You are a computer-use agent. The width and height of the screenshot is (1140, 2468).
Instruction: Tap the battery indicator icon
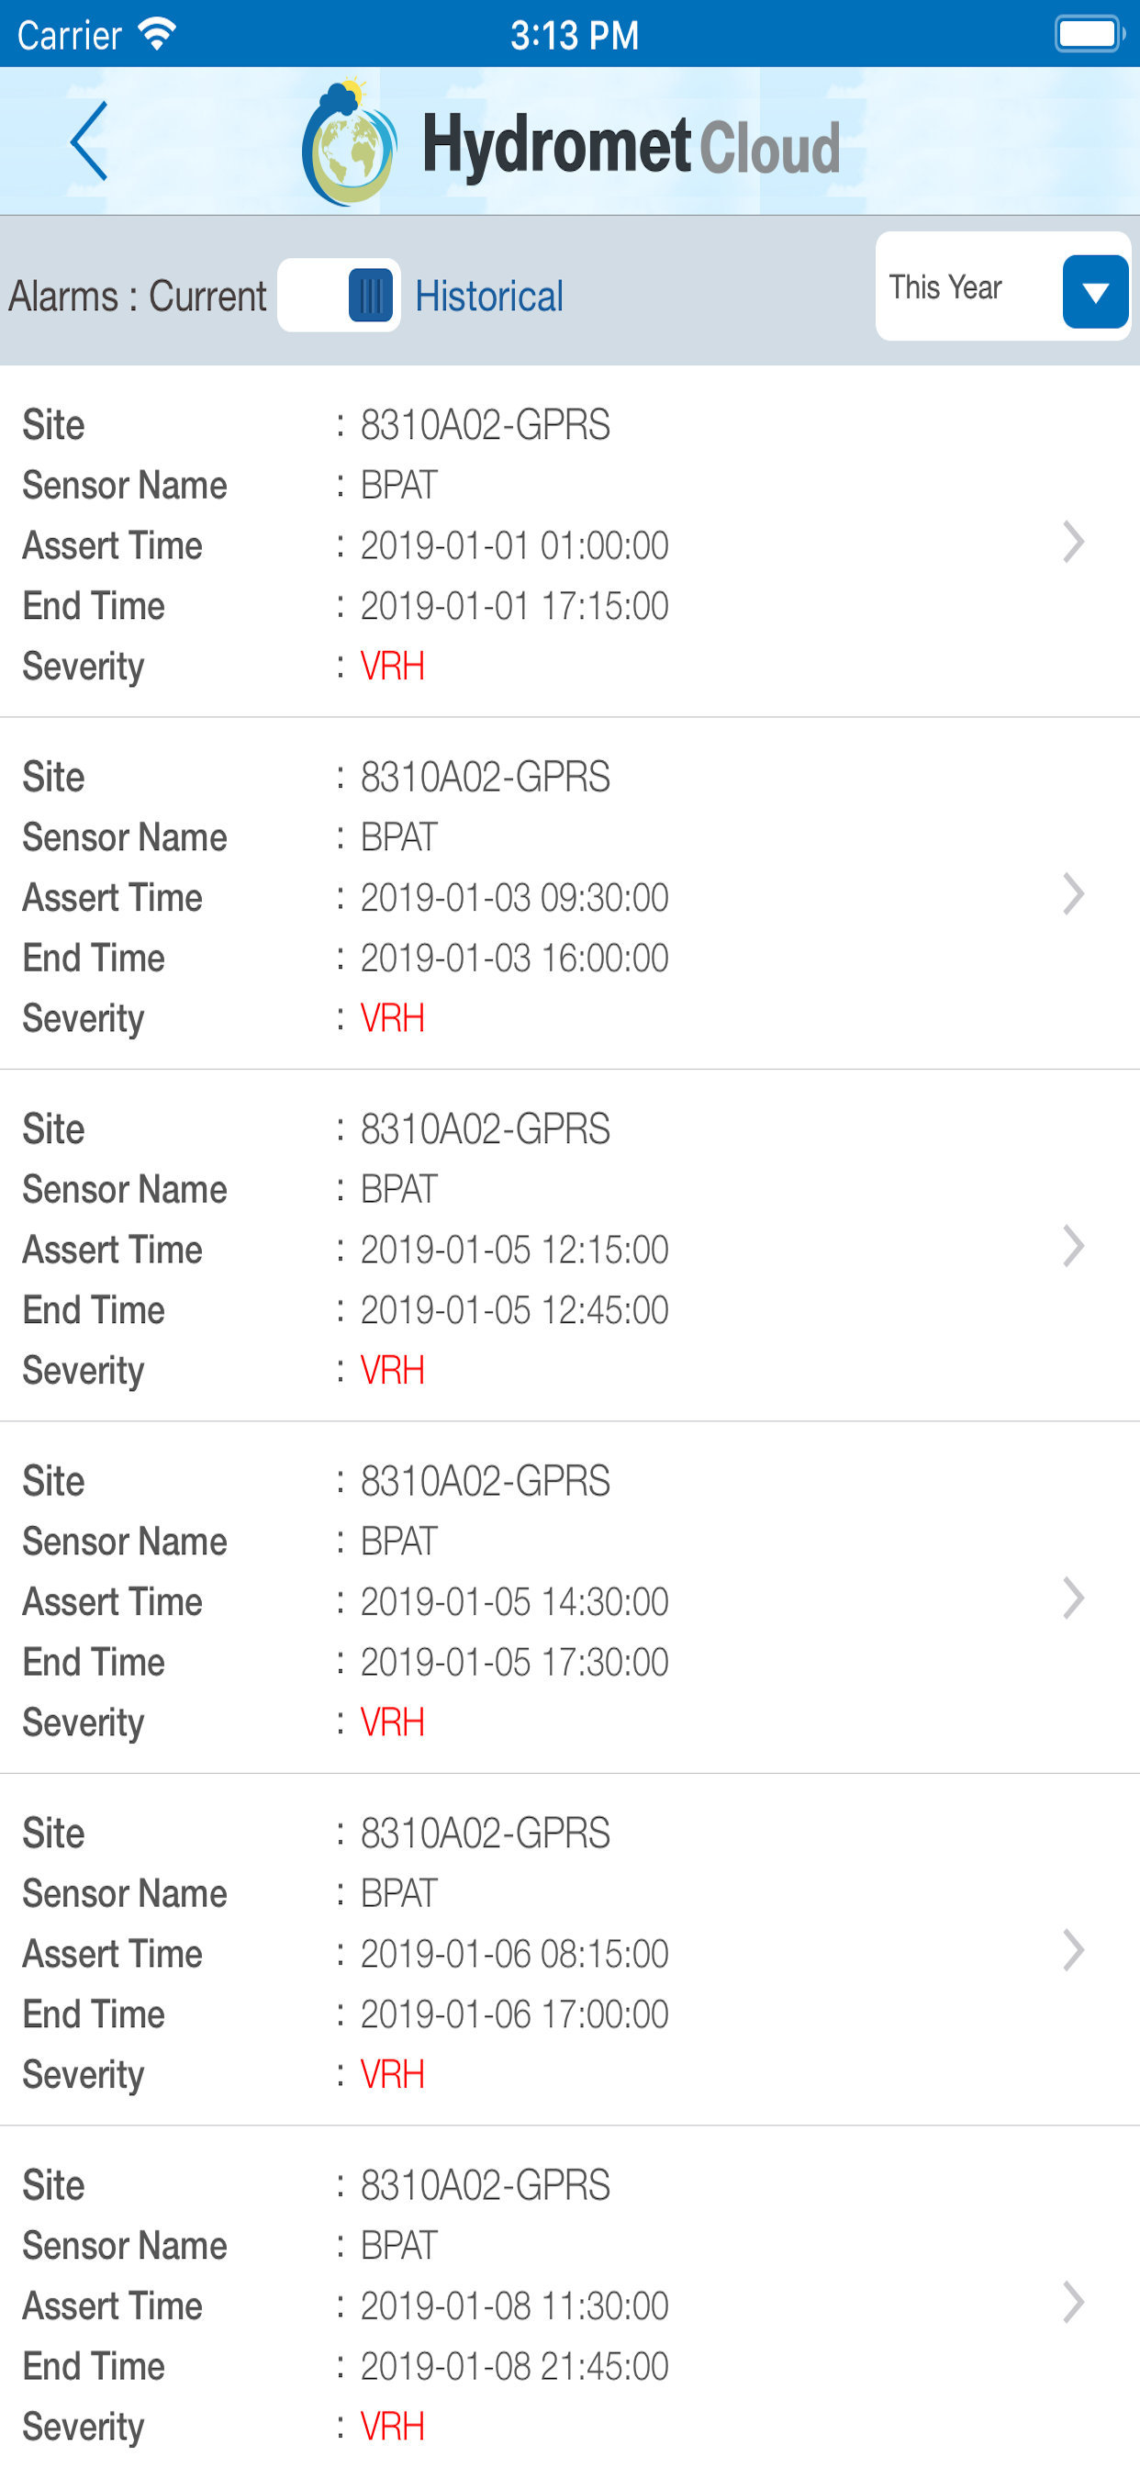point(1090,35)
